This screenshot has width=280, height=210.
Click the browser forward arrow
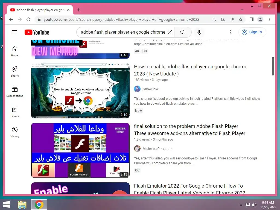pyautogui.click(x=20, y=19)
